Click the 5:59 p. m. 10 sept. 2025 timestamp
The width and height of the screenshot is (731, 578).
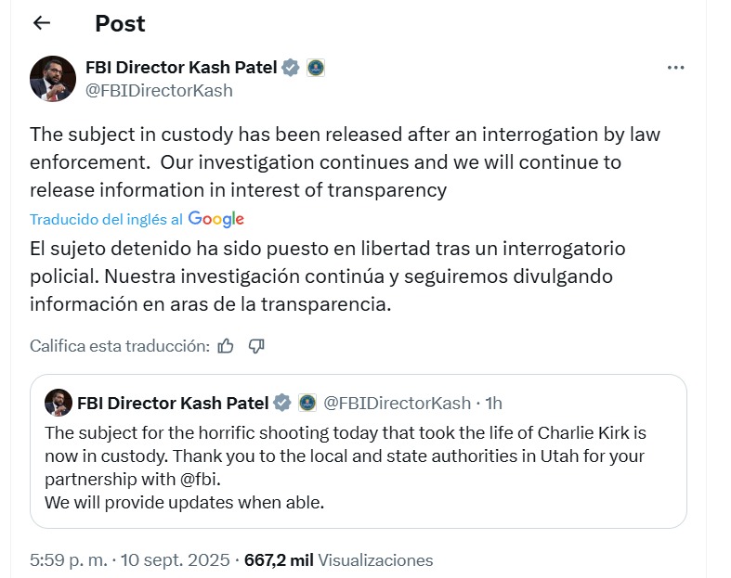pyautogui.click(x=130, y=559)
